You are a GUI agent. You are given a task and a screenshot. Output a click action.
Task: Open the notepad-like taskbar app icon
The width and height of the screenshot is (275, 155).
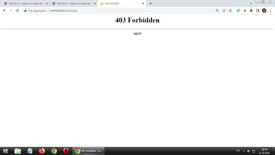tap(30, 151)
